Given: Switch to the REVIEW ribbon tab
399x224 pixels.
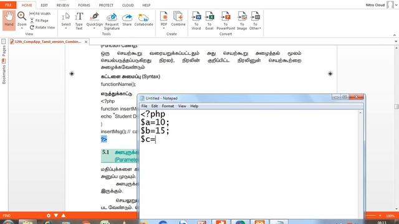Looking at the screenshot, I should pyautogui.click(x=63, y=5).
